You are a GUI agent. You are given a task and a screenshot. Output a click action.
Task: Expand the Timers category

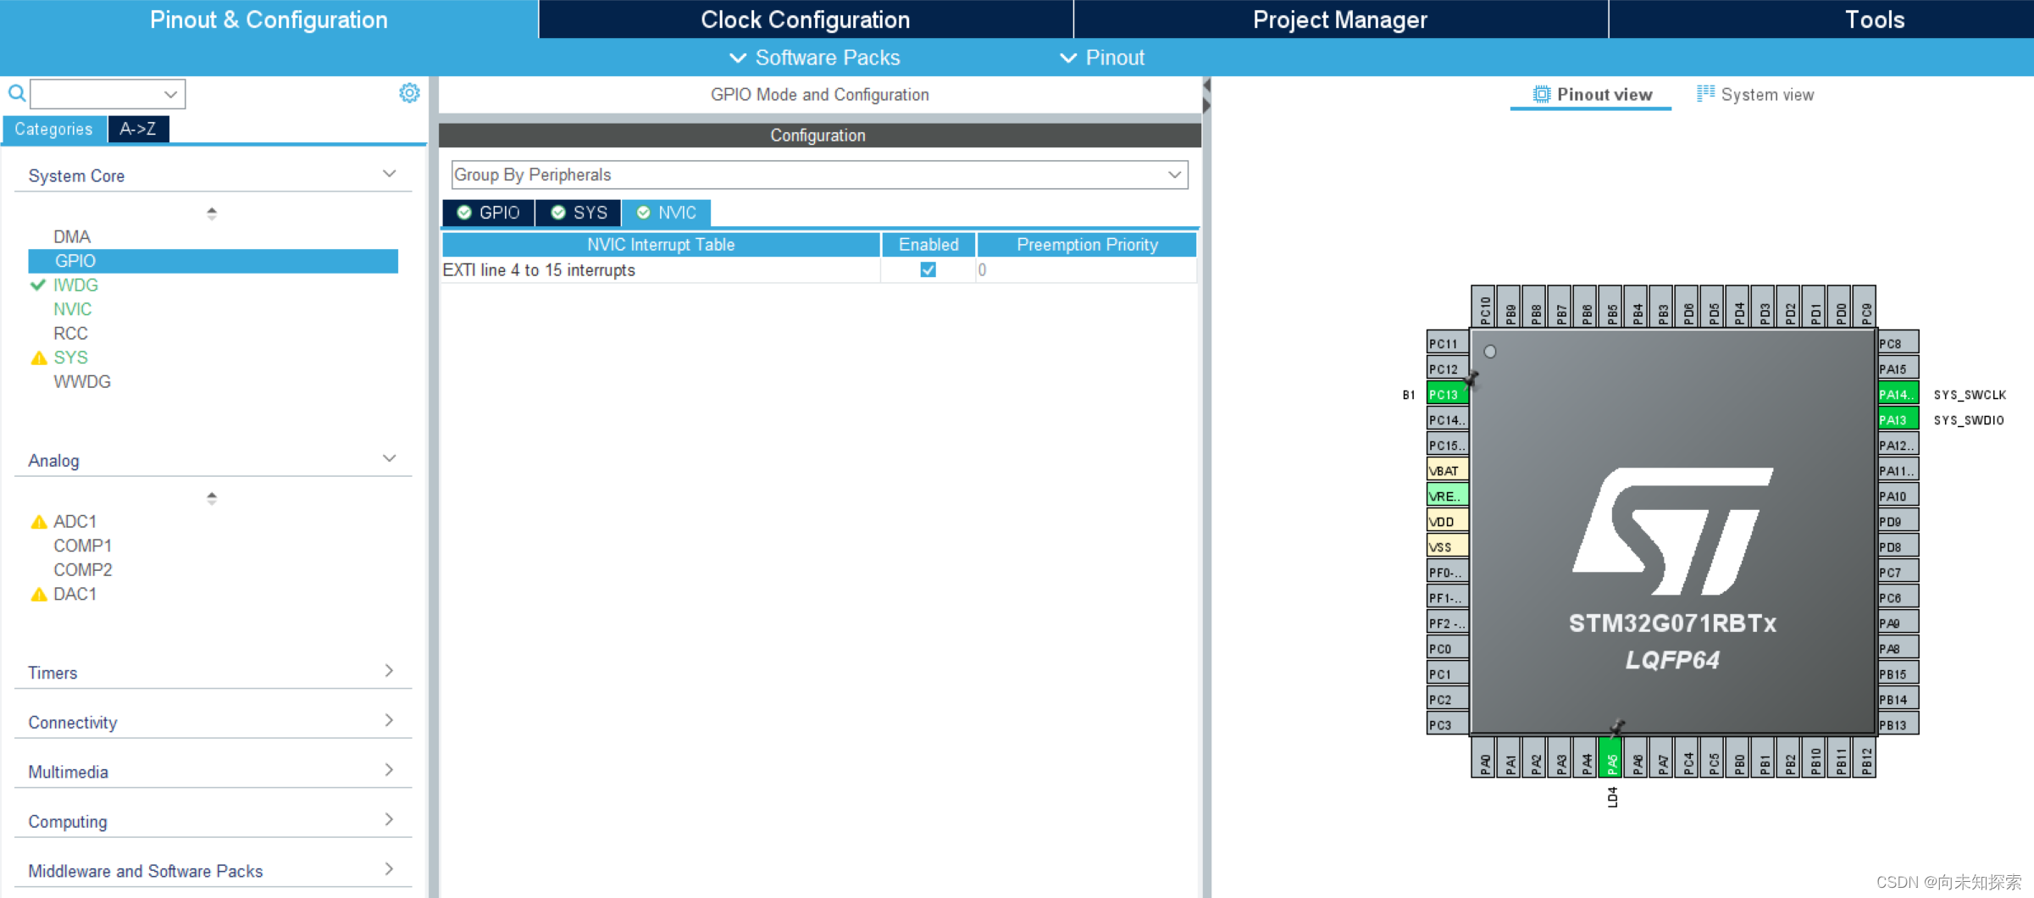coord(389,671)
